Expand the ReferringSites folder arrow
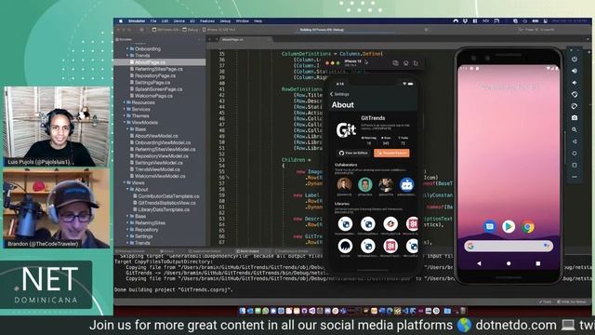This screenshot has width=595, height=335. (128, 223)
